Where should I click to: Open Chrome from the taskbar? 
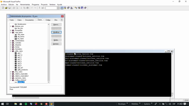point(41,104)
